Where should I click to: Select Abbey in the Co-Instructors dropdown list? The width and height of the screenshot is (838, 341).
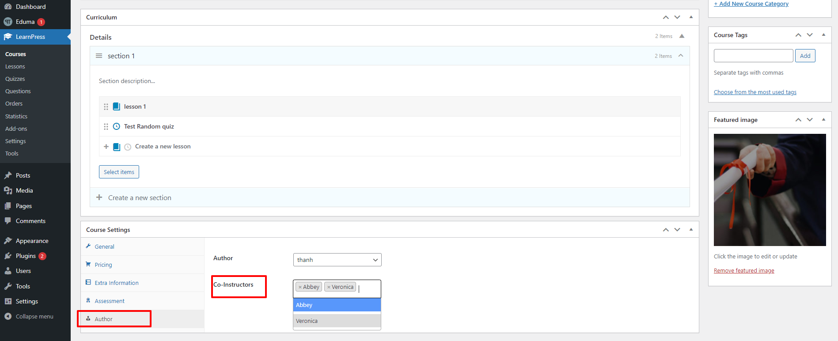pyautogui.click(x=337, y=305)
